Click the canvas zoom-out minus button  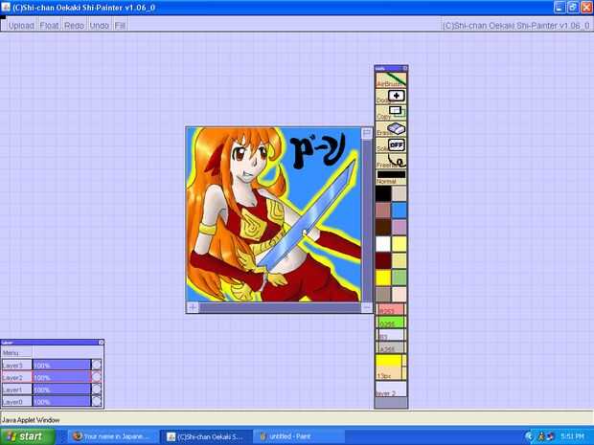pos(366,307)
